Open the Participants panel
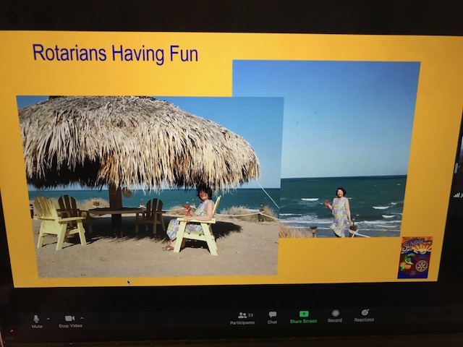This screenshot has height=347, width=463. [242, 317]
